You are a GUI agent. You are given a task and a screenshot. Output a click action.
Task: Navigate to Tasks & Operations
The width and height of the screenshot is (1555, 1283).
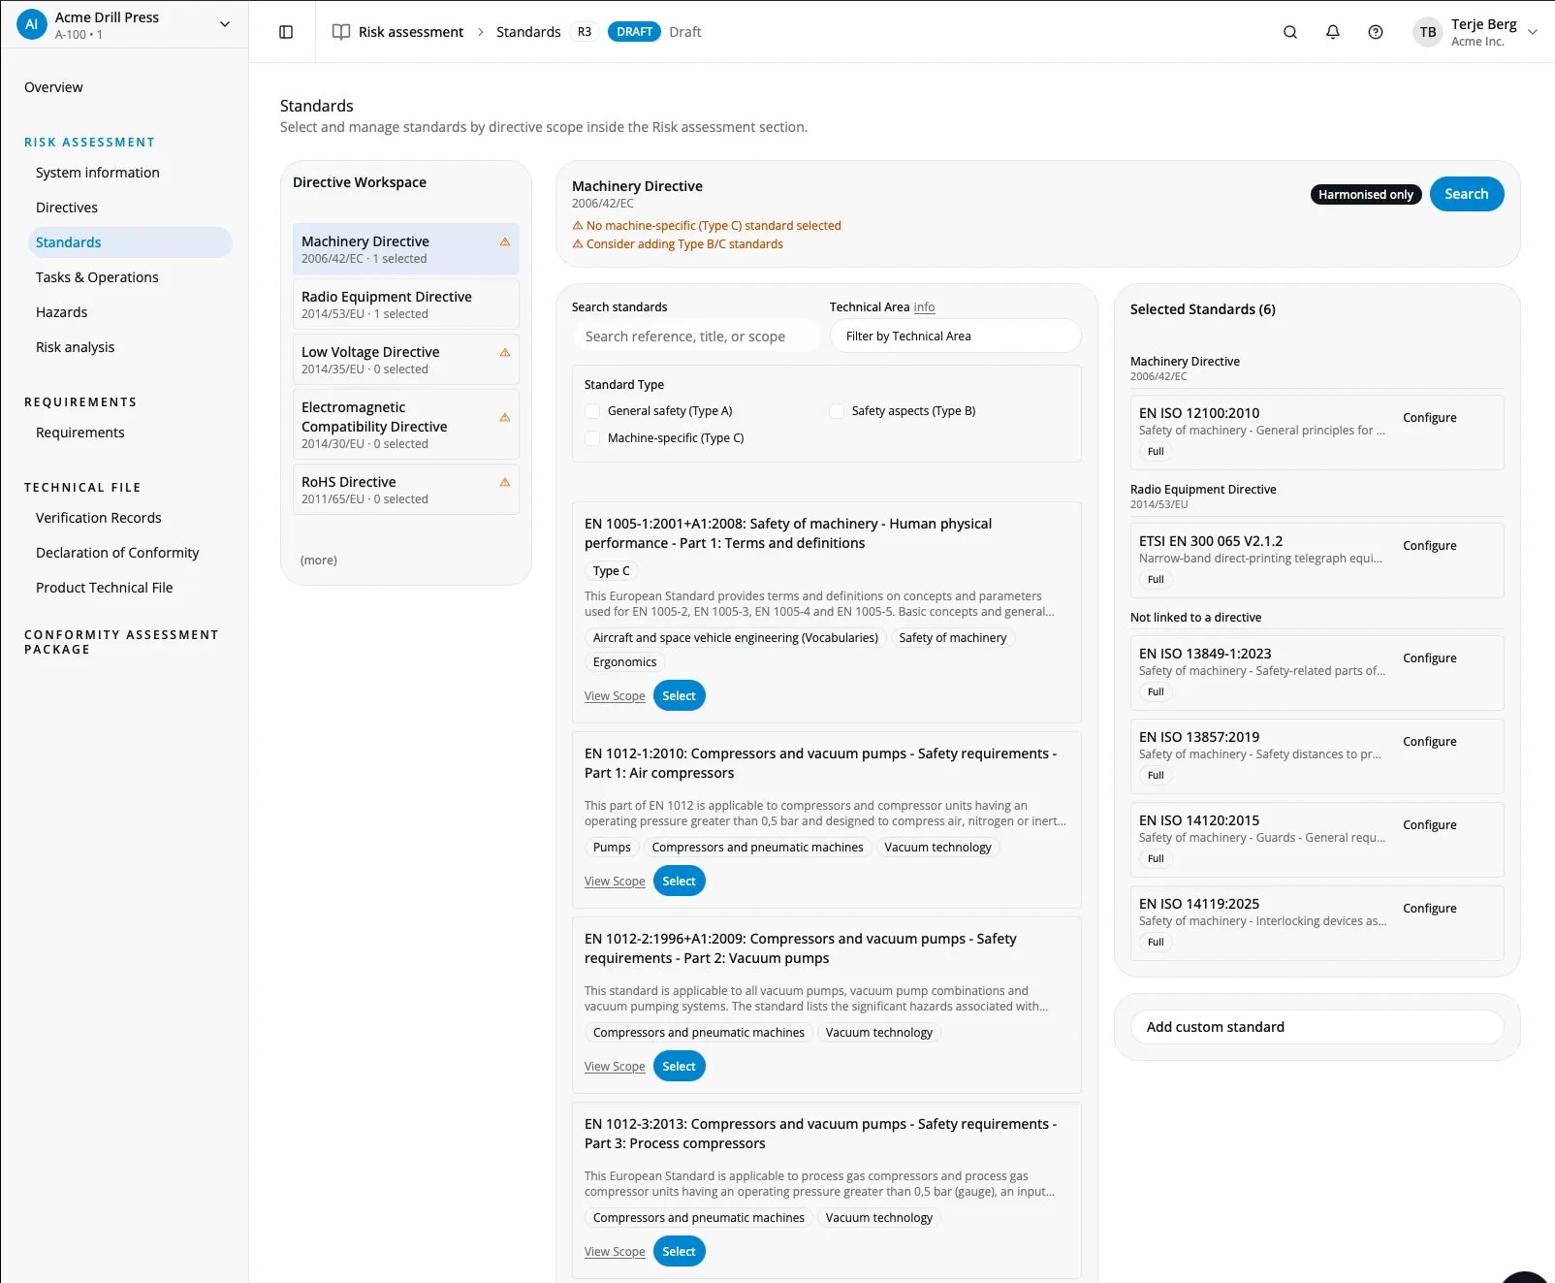click(97, 277)
